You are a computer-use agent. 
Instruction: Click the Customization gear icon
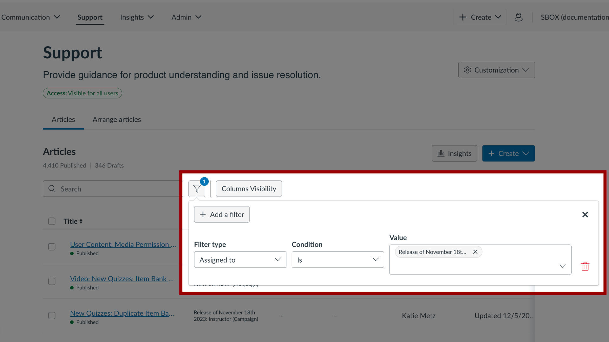coord(468,70)
